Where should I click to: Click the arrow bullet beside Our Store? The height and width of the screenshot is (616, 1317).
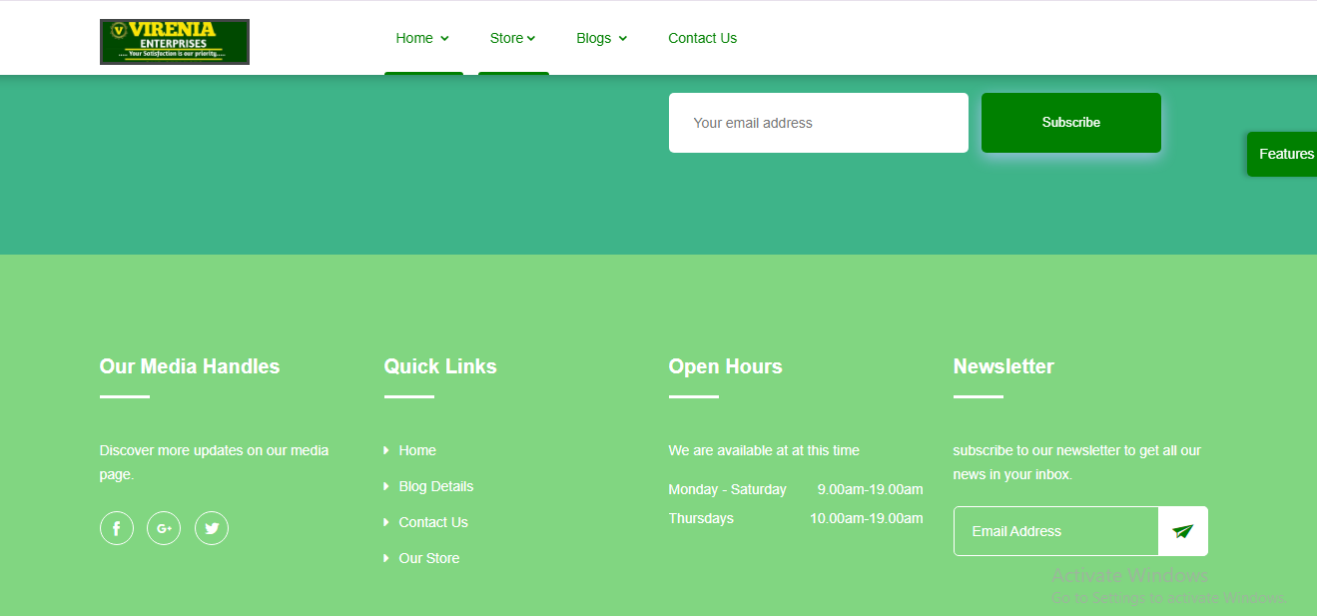[386, 558]
